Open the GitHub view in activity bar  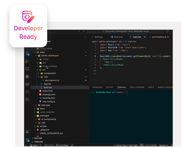click(27, 77)
